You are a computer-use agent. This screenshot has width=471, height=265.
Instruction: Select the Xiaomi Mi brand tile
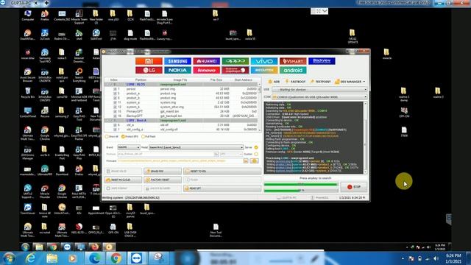(149, 61)
